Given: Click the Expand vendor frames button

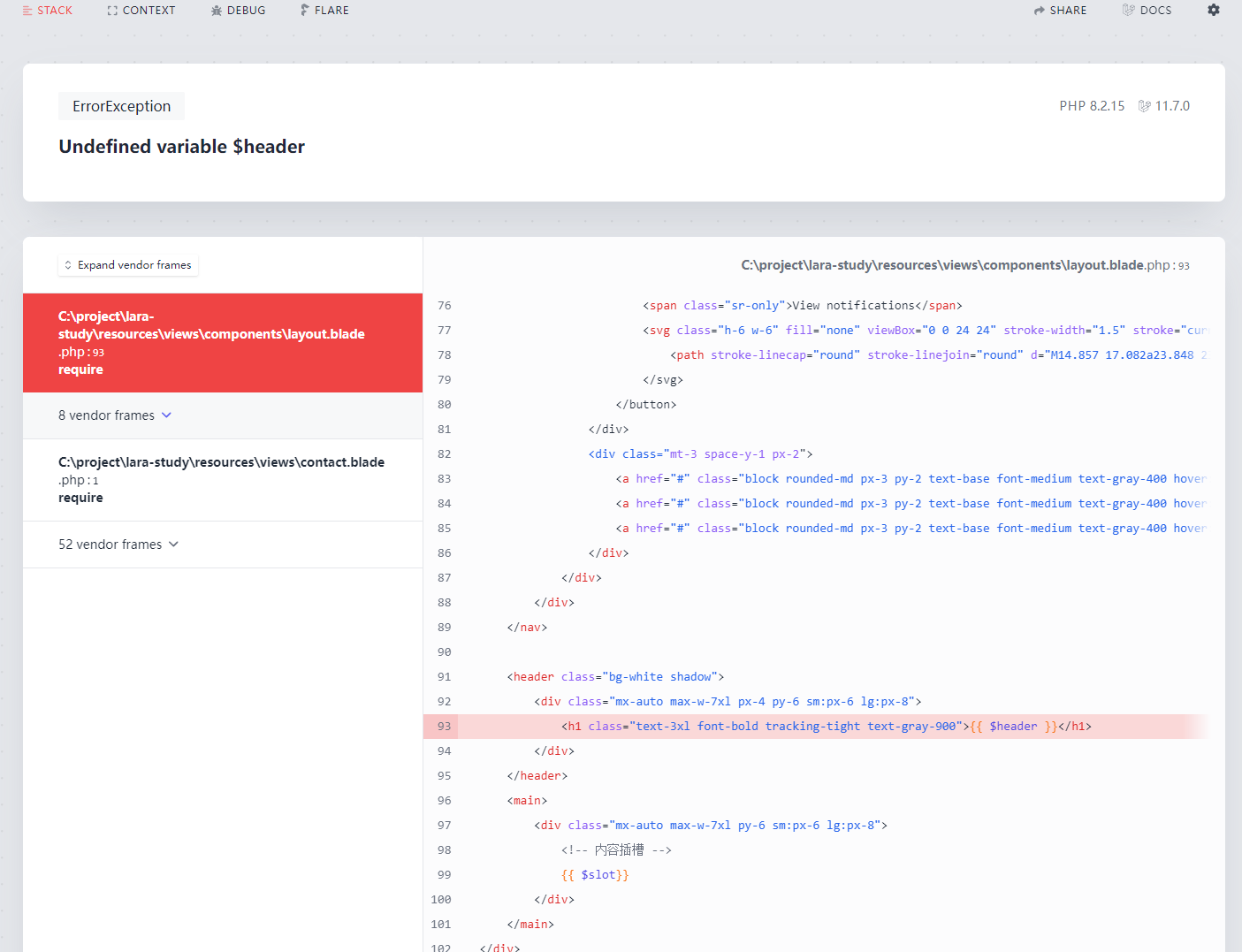Looking at the screenshot, I should tap(128, 265).
